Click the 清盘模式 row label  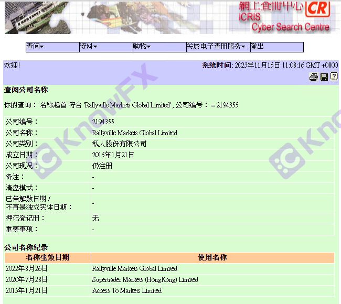[22, 188]
